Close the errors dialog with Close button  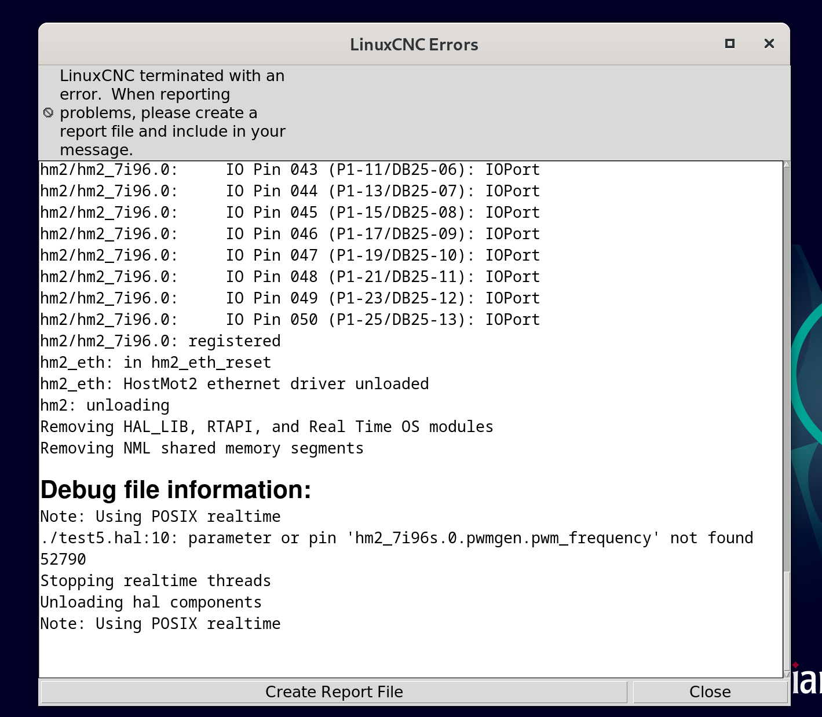710,692
